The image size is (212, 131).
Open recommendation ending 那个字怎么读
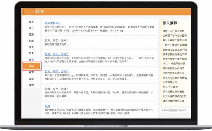pos(175,40)
